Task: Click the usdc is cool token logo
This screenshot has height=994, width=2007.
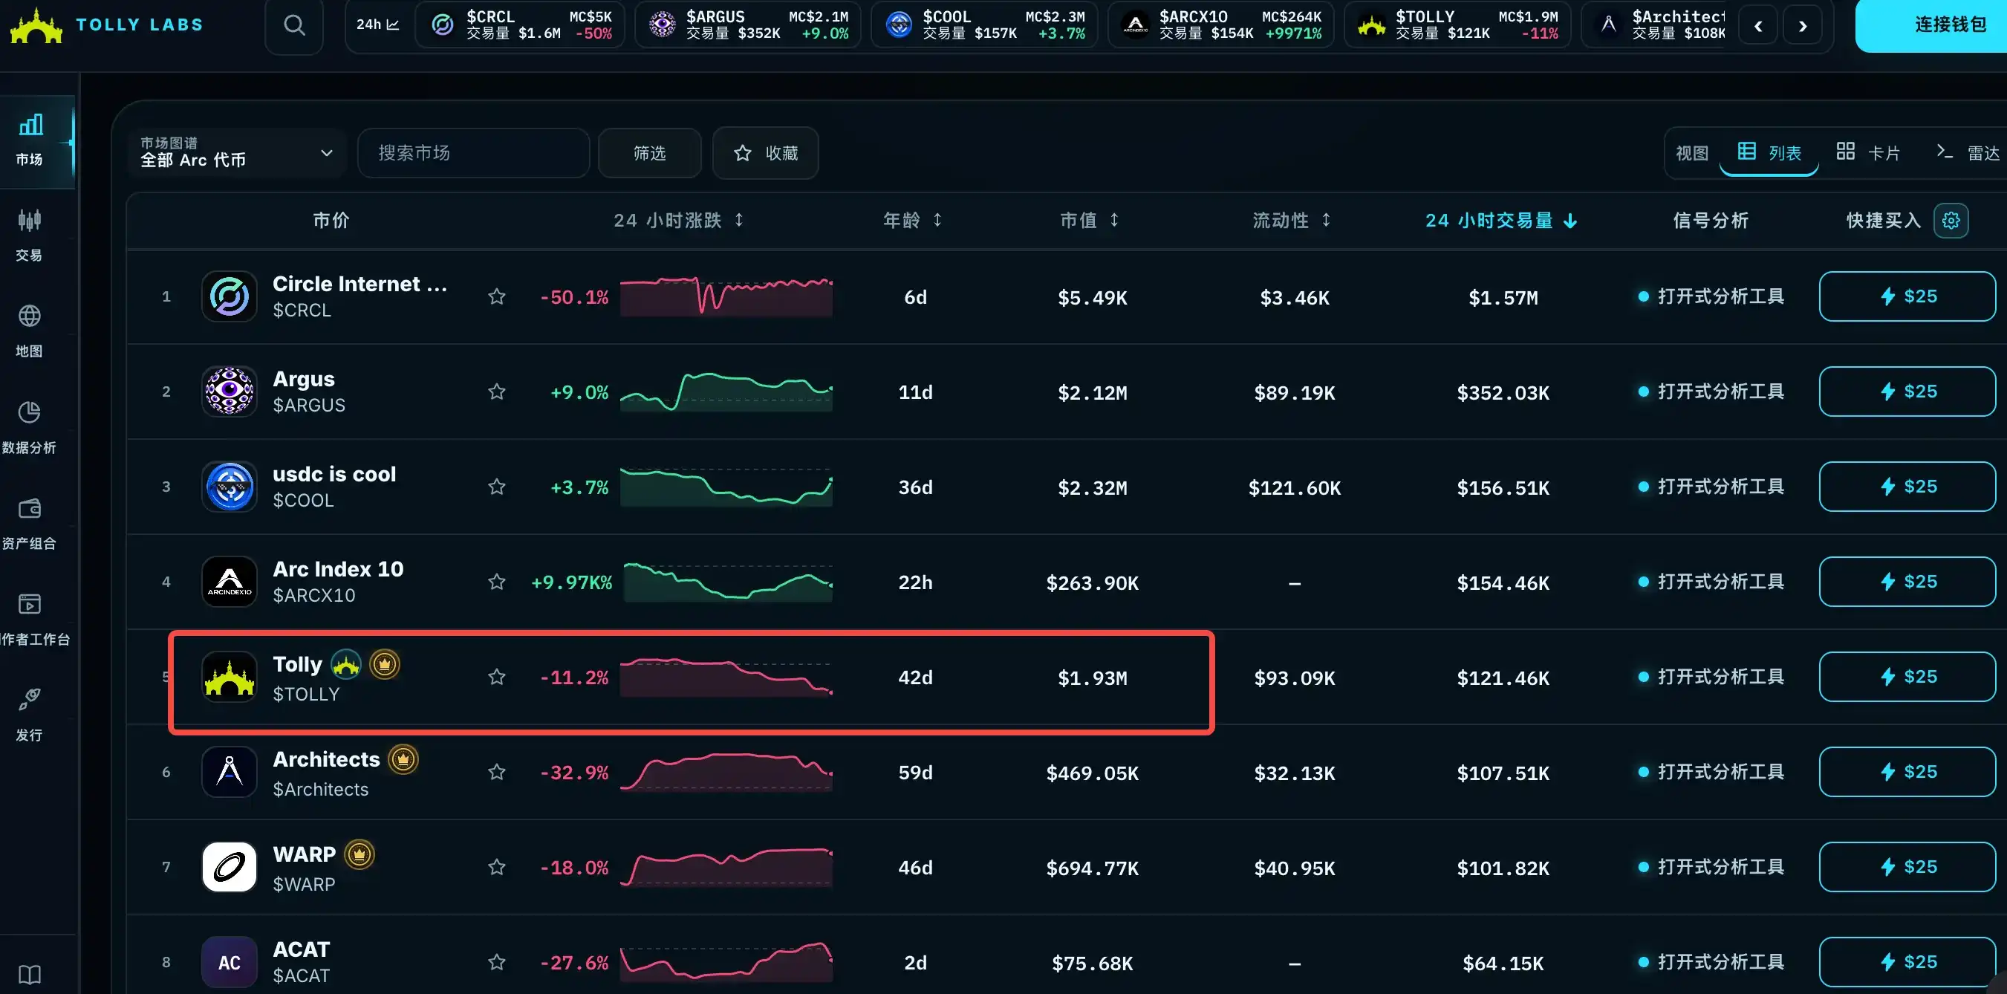Action: pos(229,486)
